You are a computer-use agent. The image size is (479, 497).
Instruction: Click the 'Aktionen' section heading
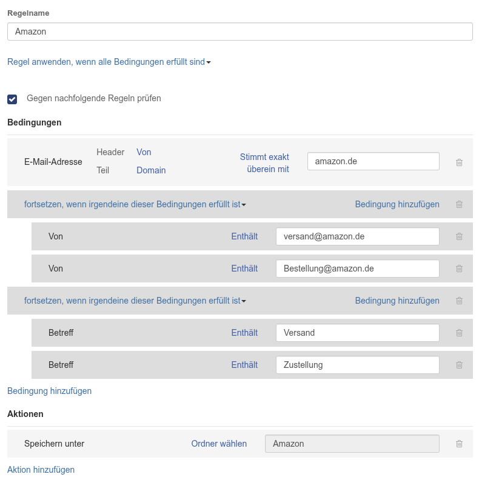tap(25, 414)
